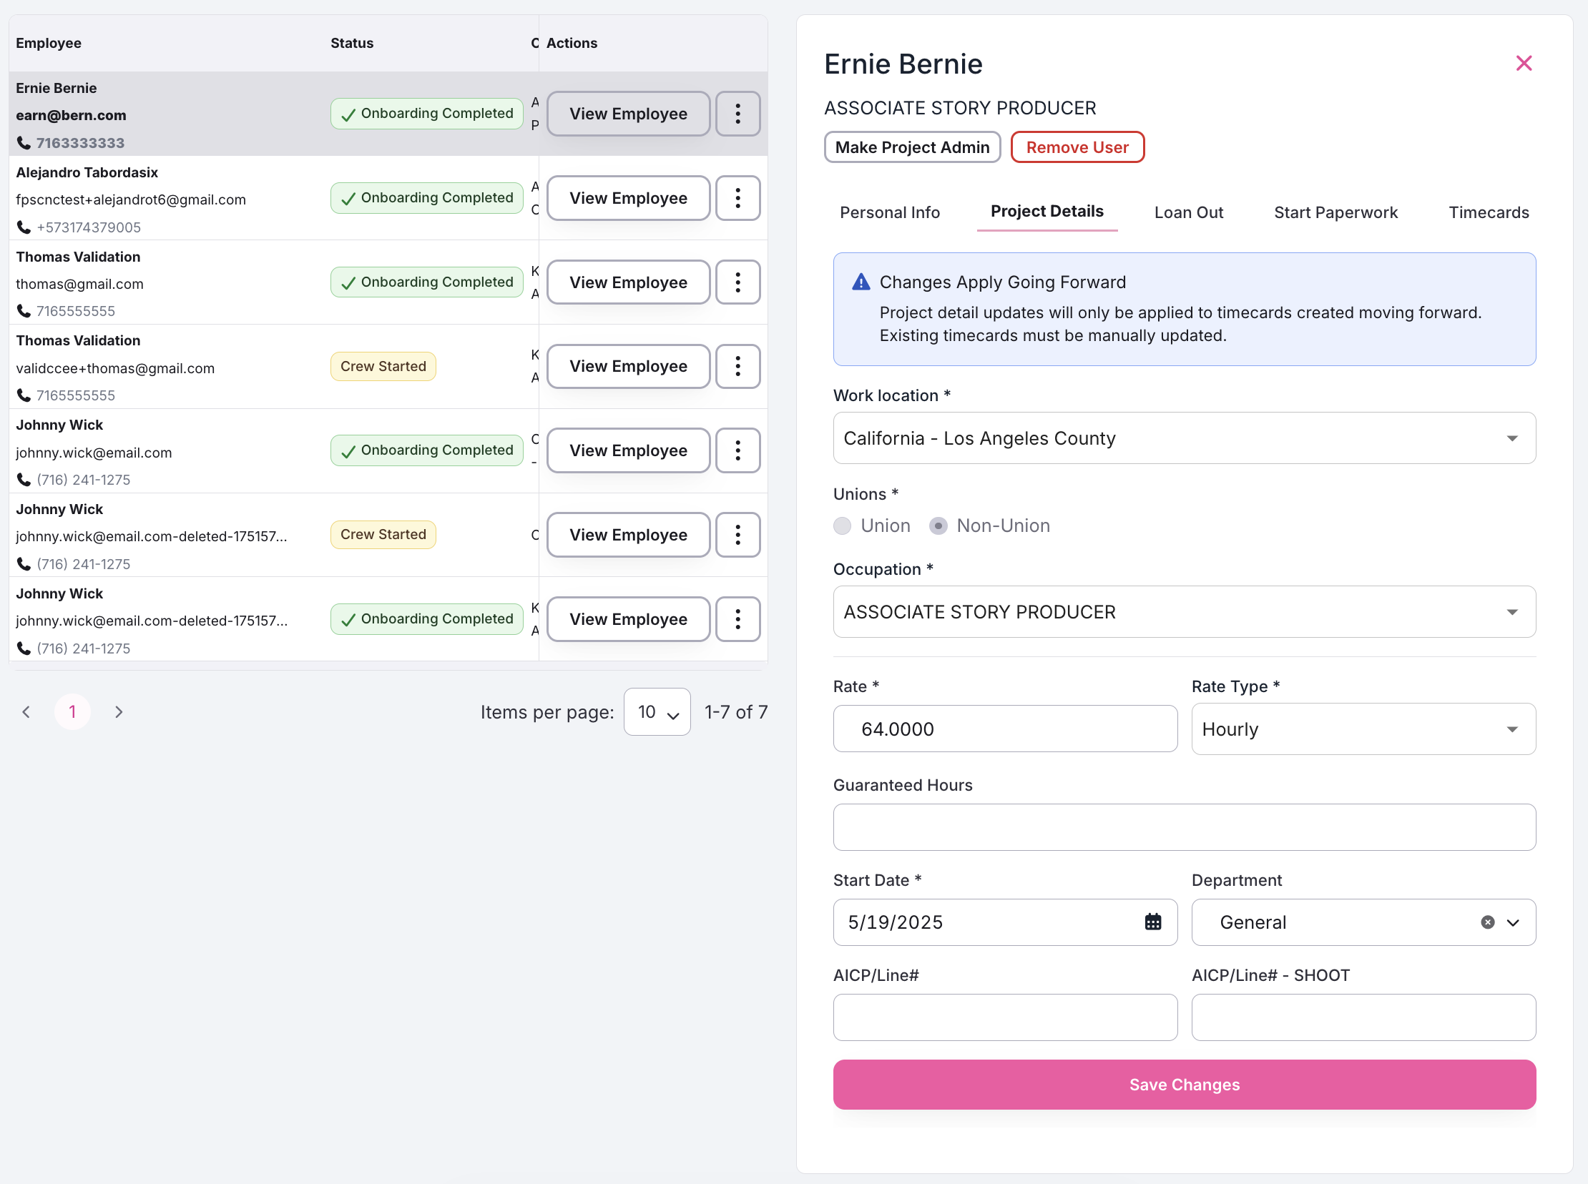Open the Loan Out tab
Viewport: 1588px width, 1184px height.
[x=1188, y=212]
